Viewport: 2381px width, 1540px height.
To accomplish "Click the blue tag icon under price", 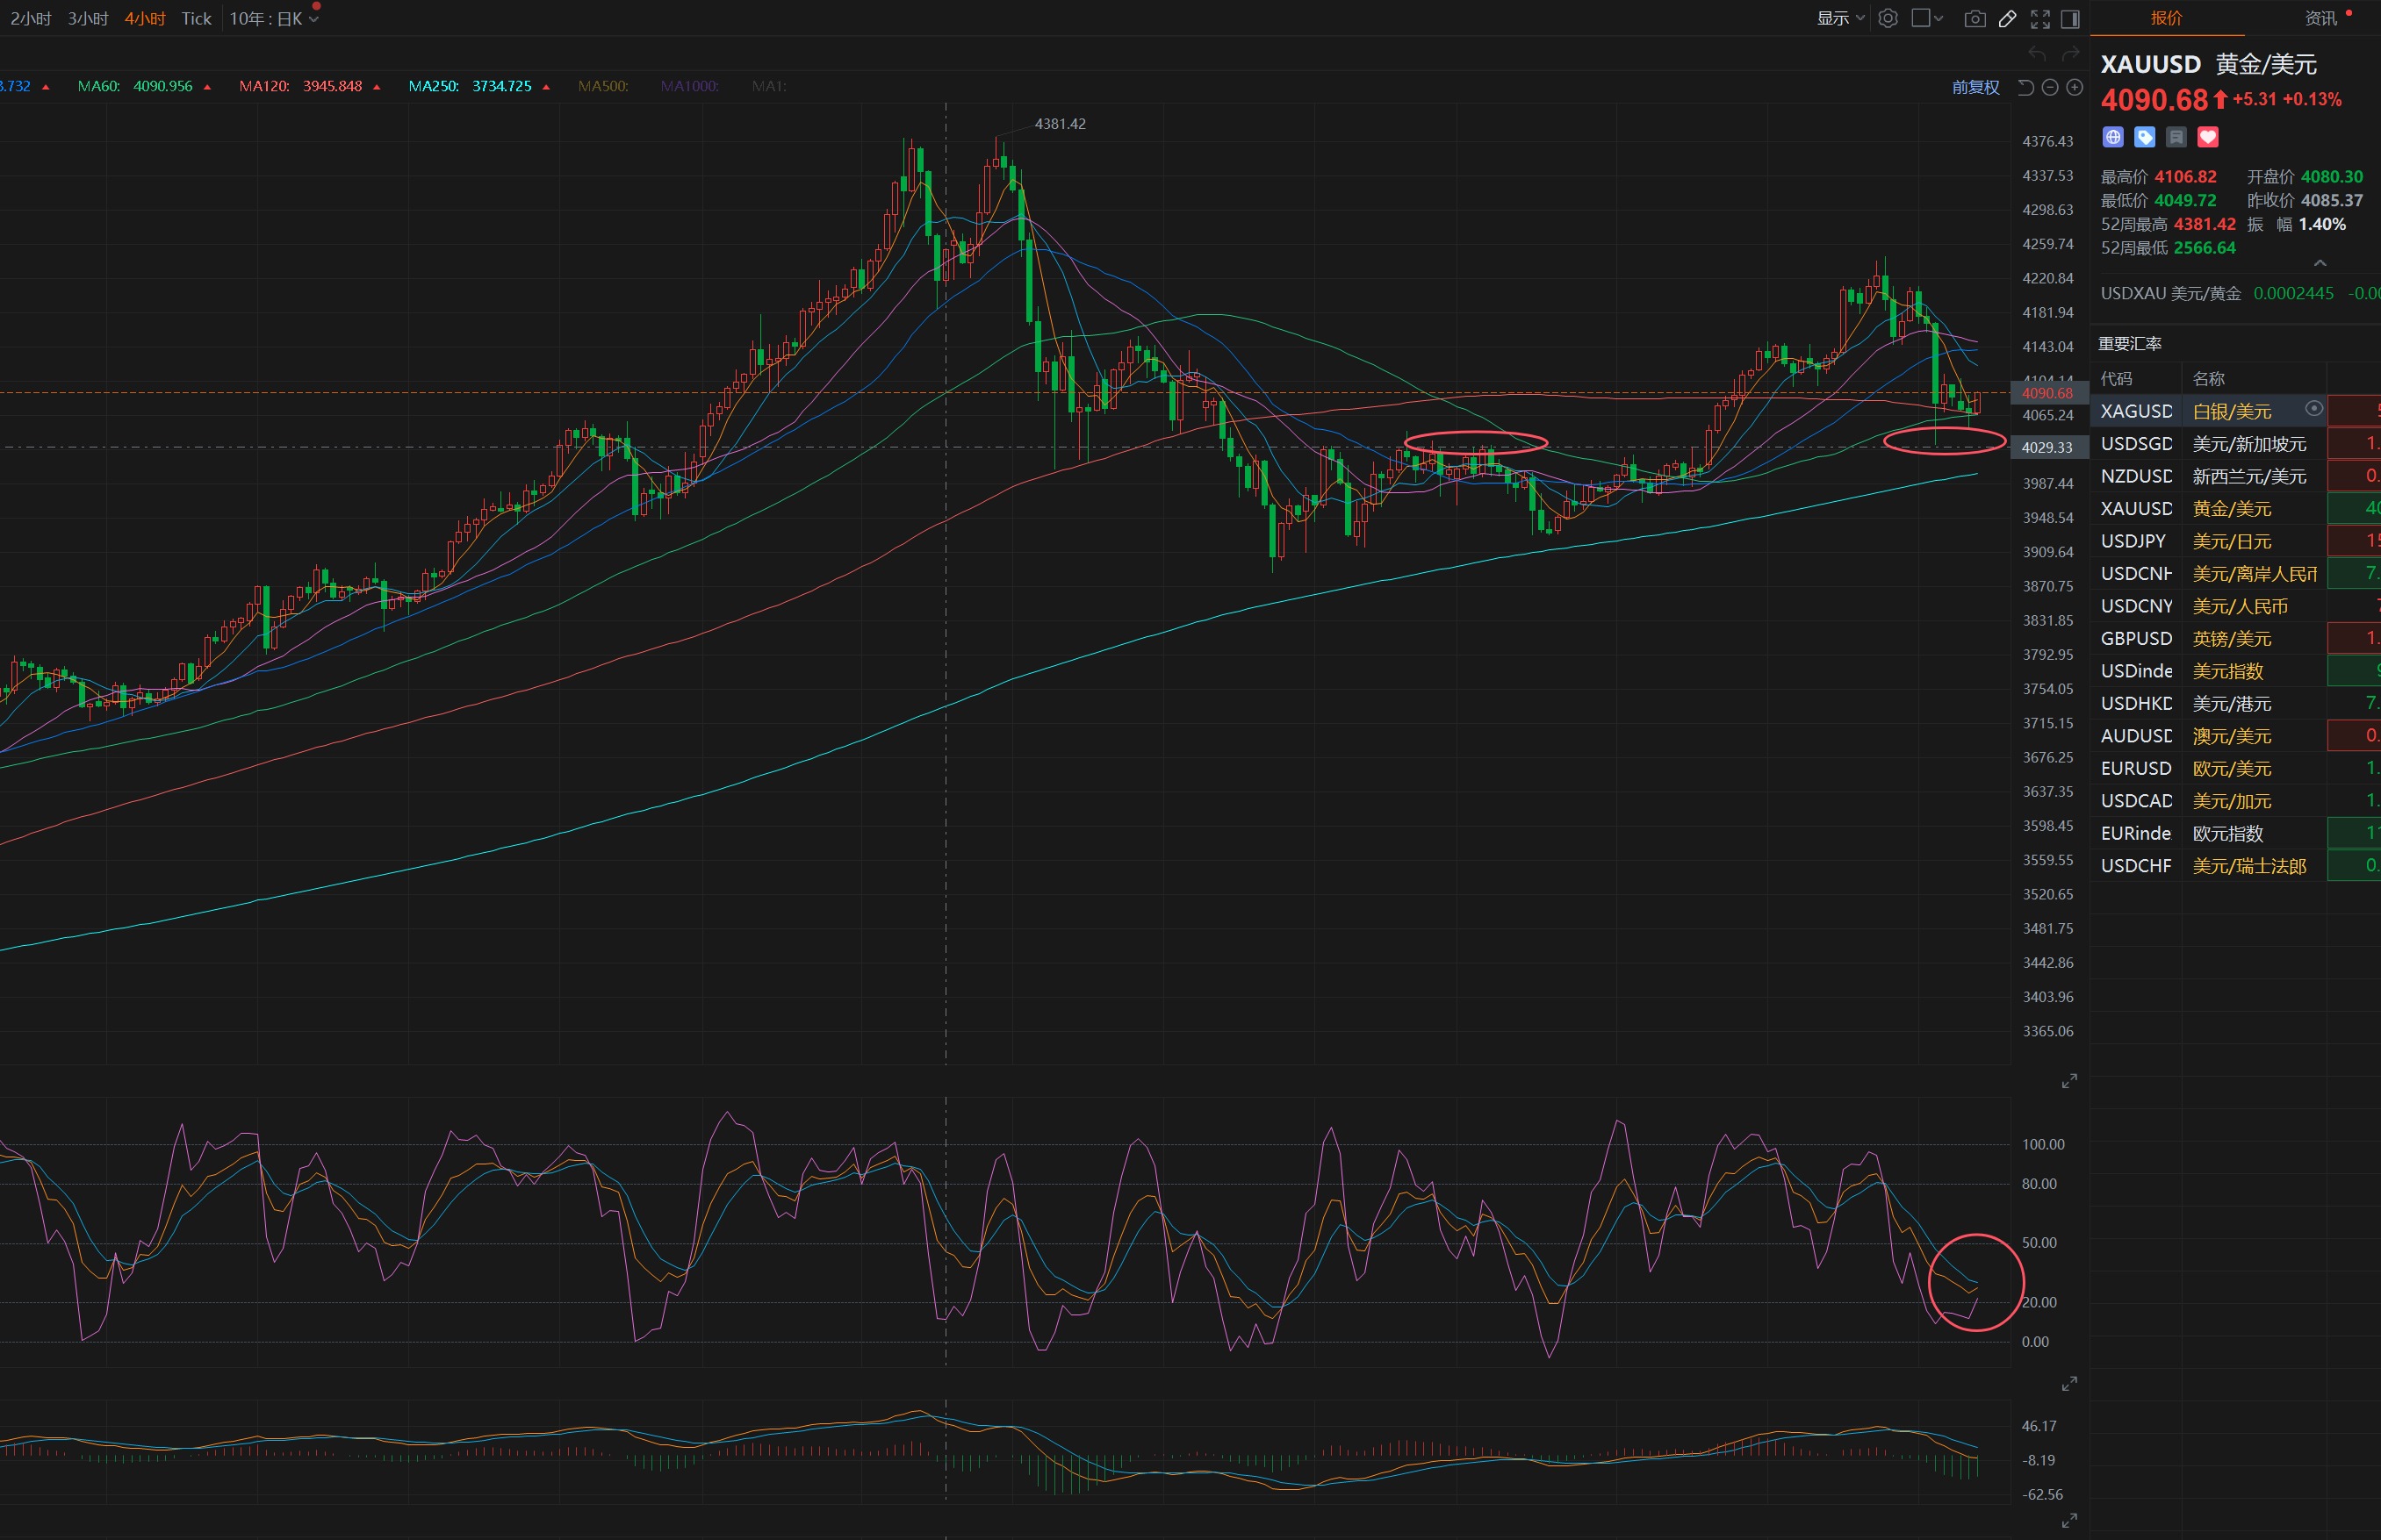I will click(2144, 137).
